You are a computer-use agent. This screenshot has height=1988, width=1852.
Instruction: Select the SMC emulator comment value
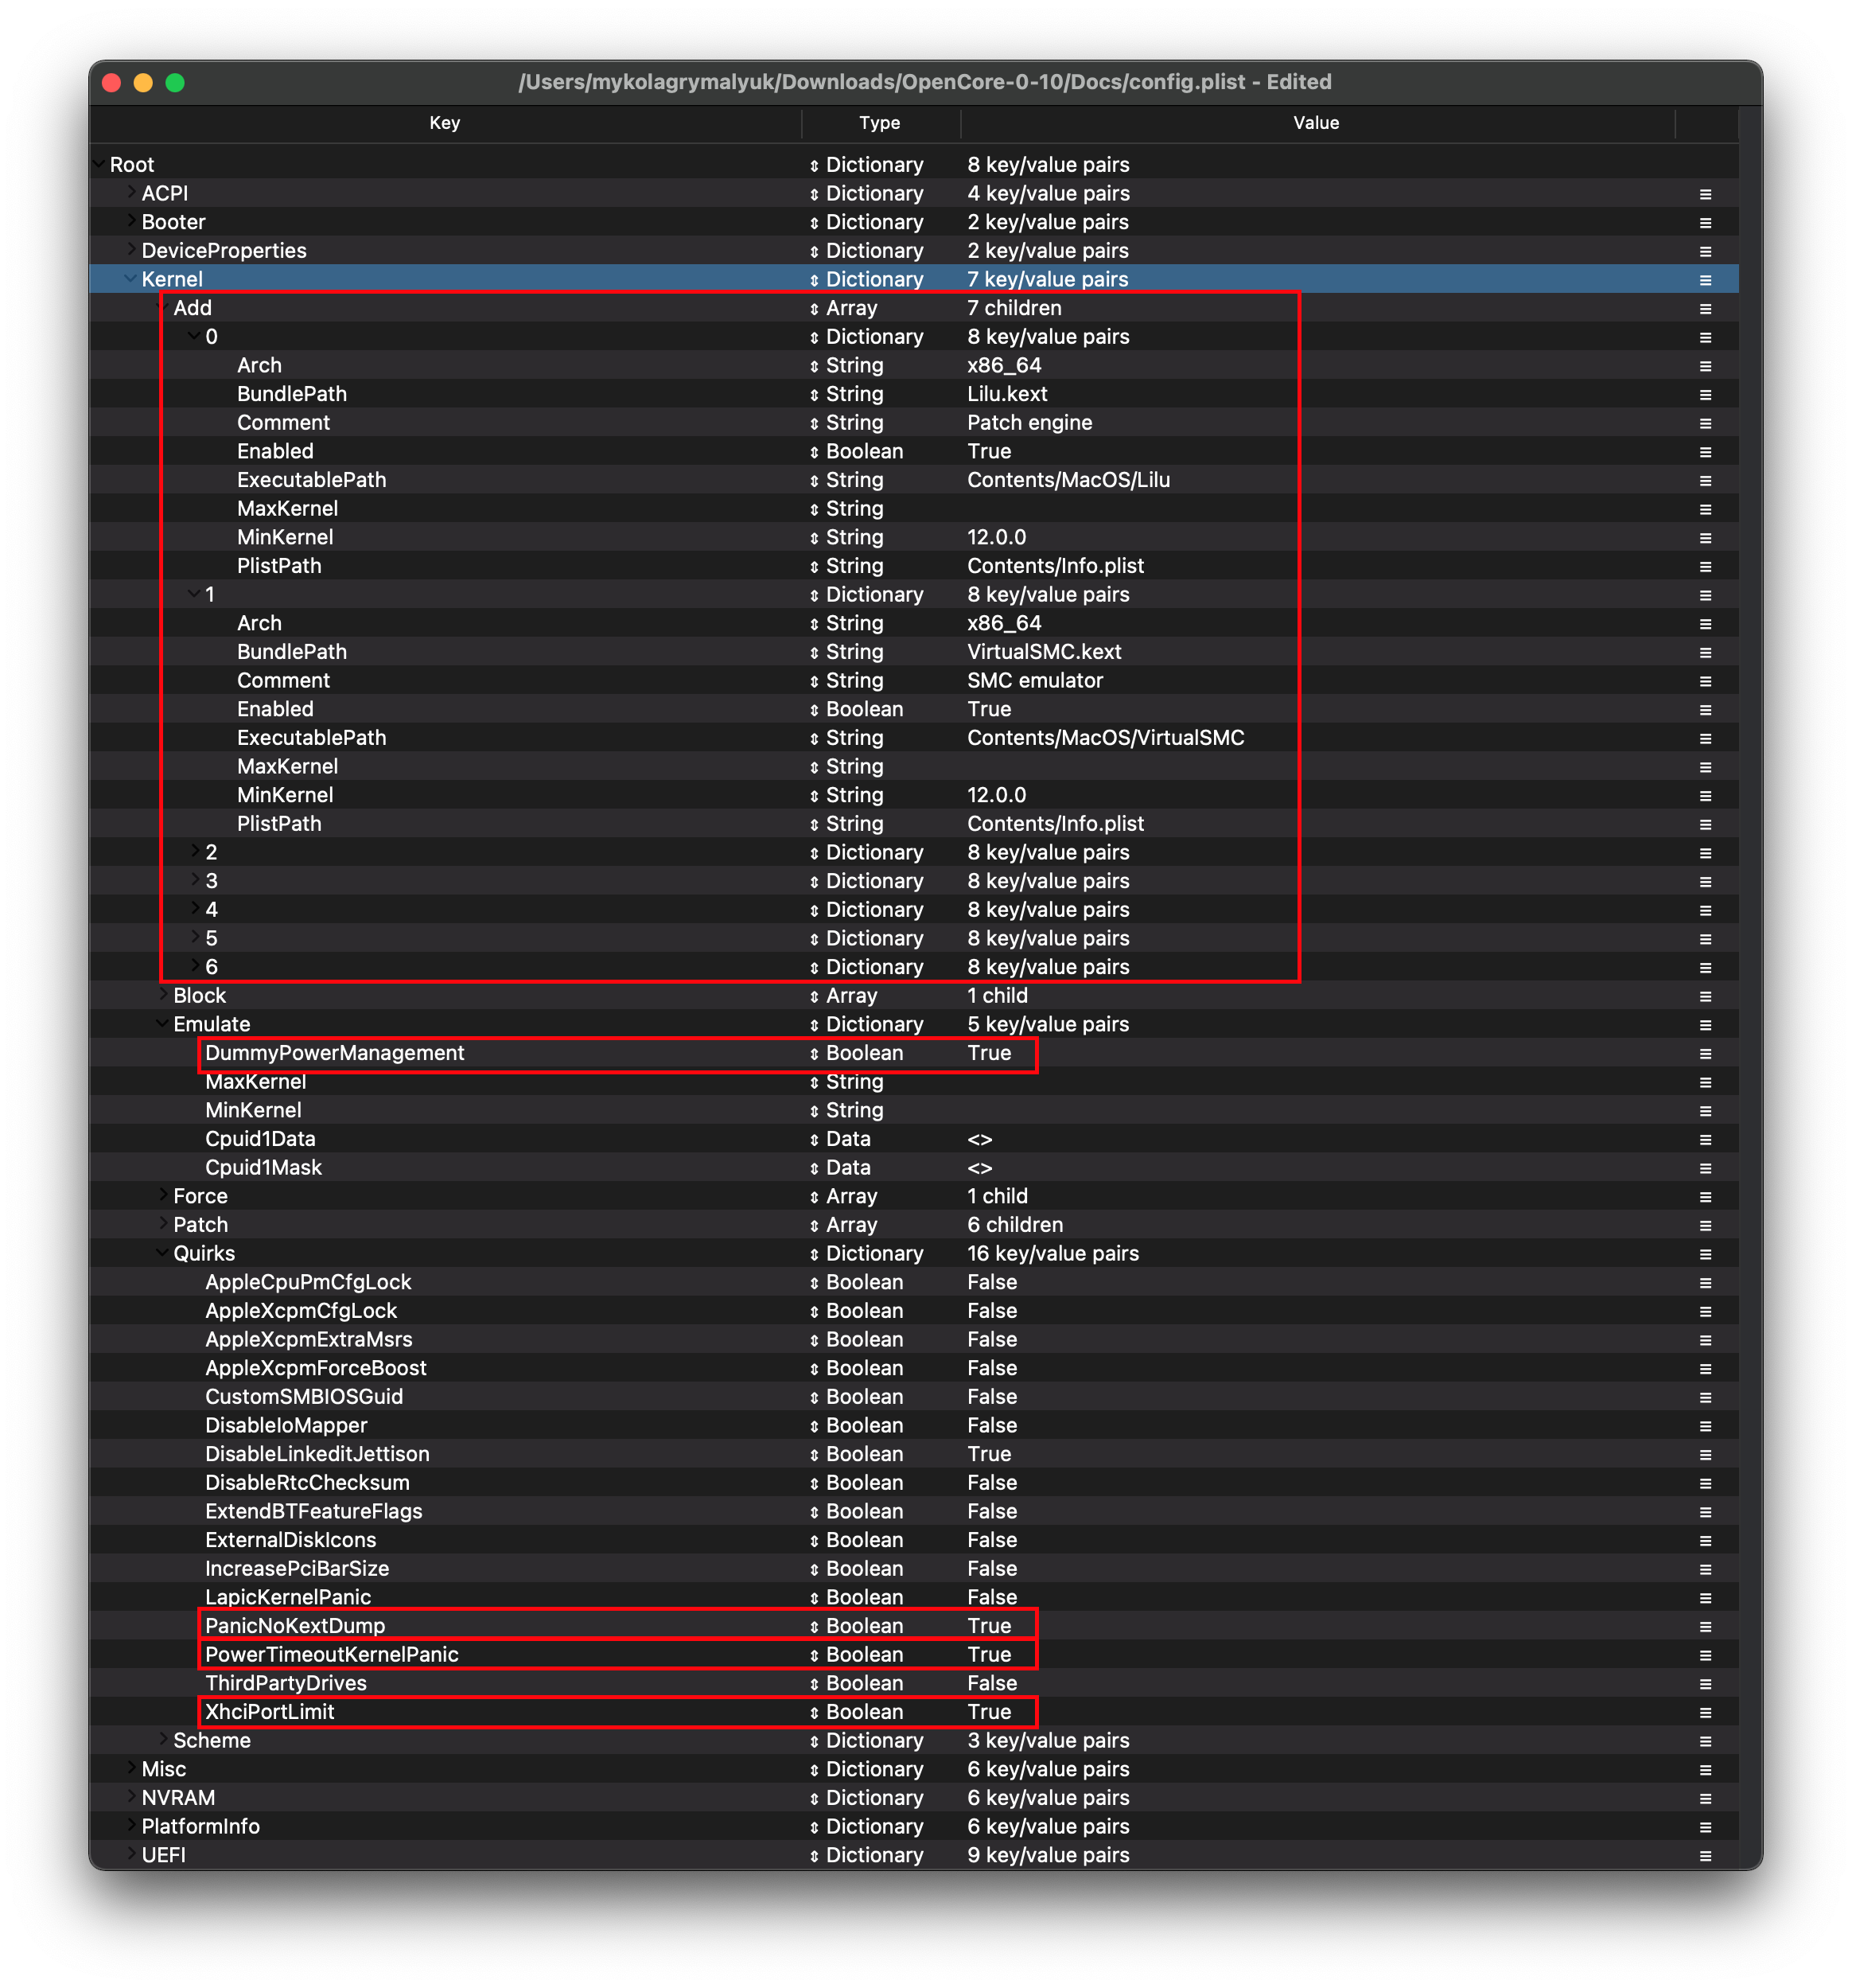[1036, 681]
